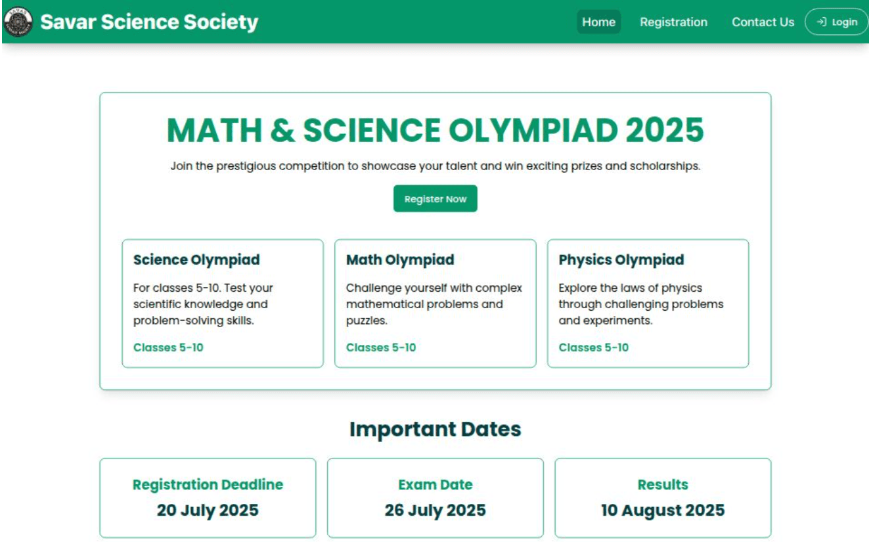This screenshot has height=542, width=871.
Task: Open the Contact Us page link
Action: click(x=763, y=22)
